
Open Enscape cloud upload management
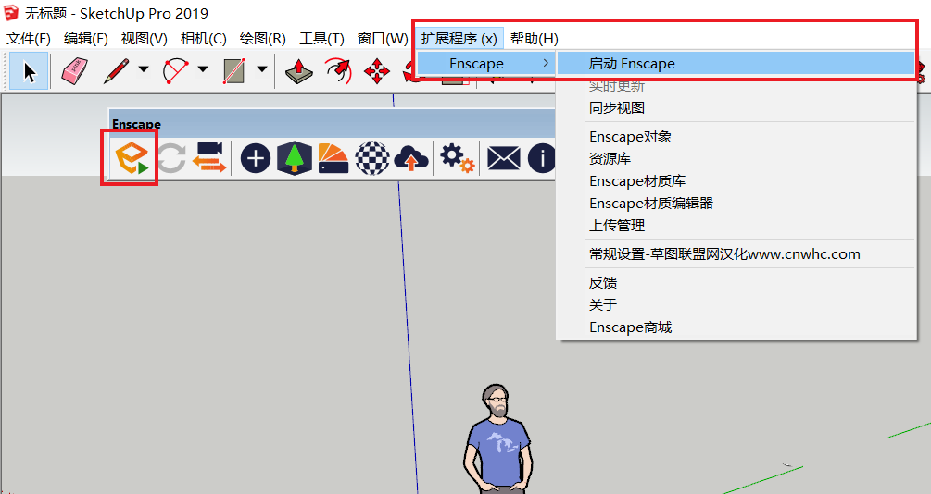pyautogui.click(x=411, y=159)
